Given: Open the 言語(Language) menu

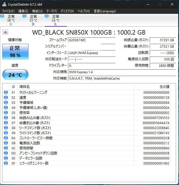Looking at the screenshot, I should (105, 11).
